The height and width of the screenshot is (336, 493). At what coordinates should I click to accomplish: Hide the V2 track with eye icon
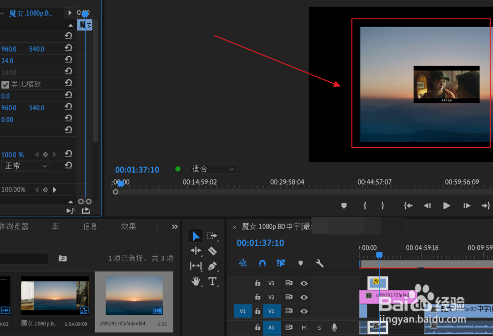(x=304, y=297)
